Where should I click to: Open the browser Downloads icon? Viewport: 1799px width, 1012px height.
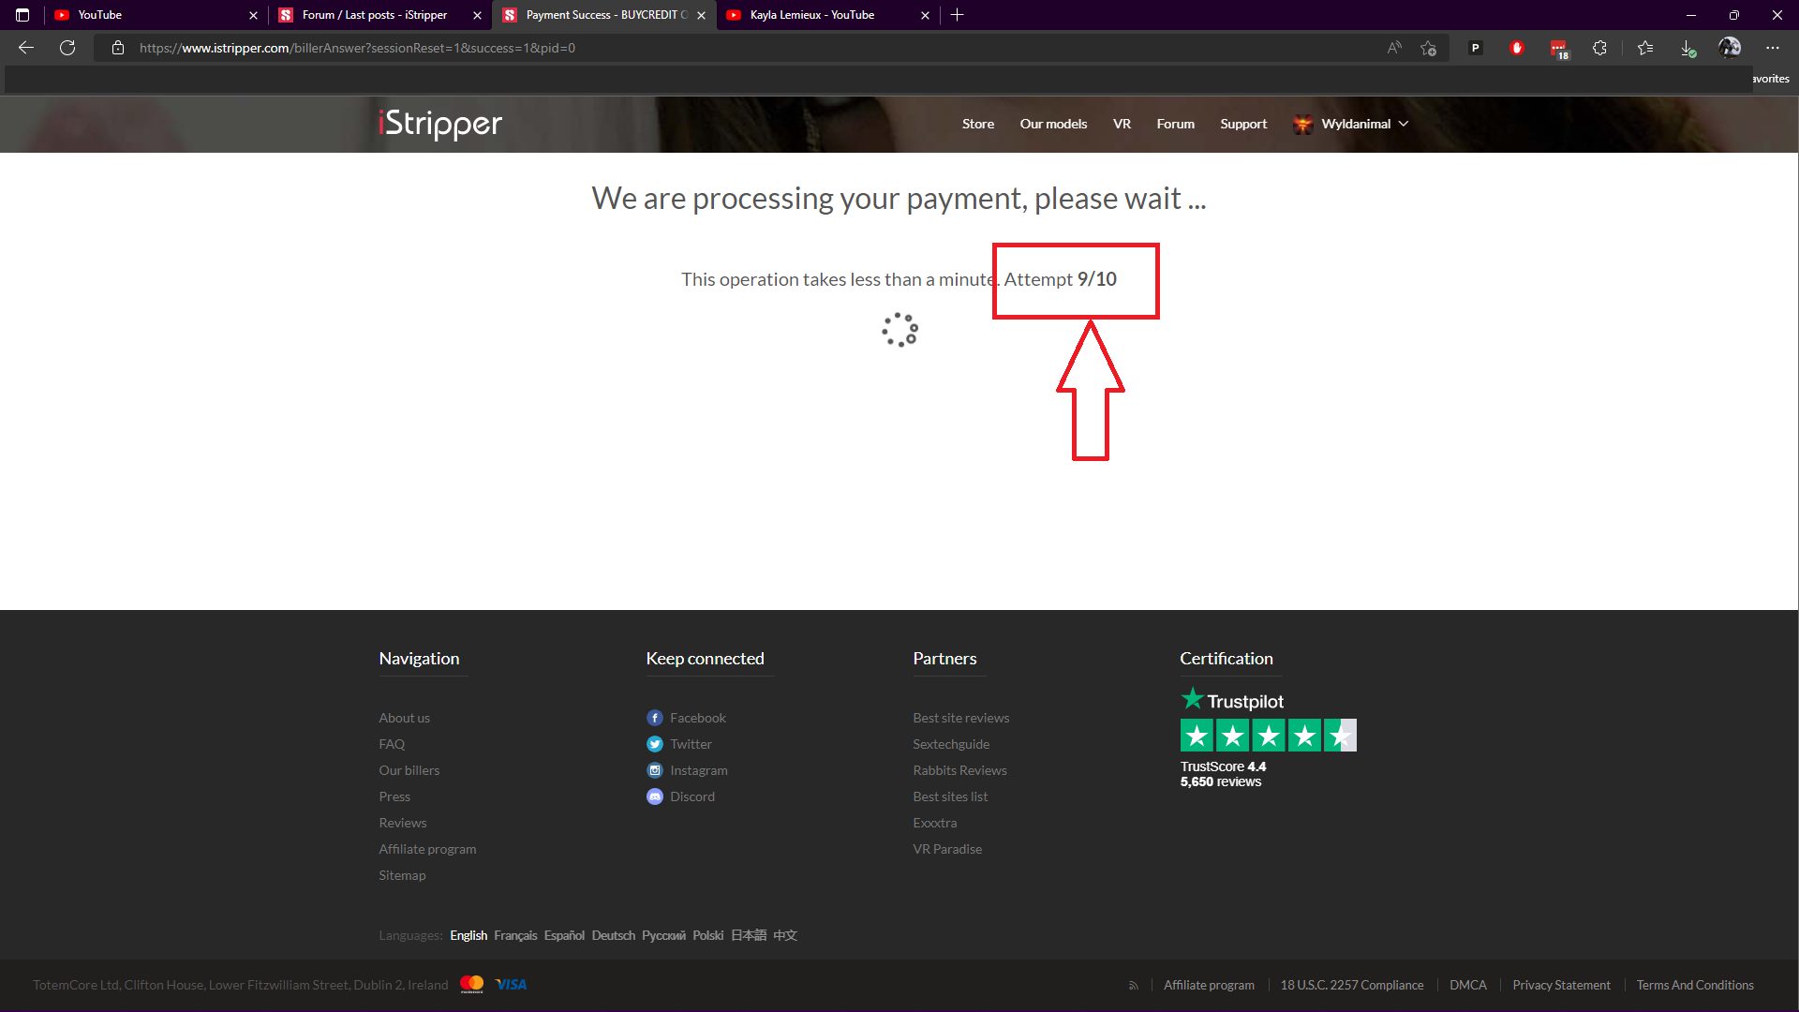[x=1687, y=48]
